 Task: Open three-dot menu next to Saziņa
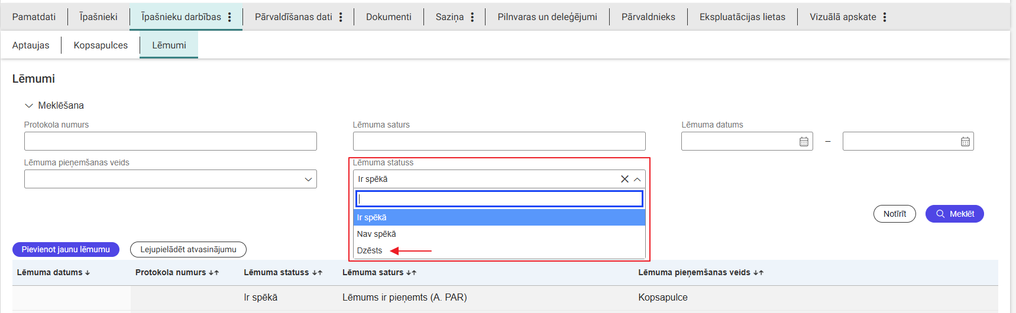(472, 17)
